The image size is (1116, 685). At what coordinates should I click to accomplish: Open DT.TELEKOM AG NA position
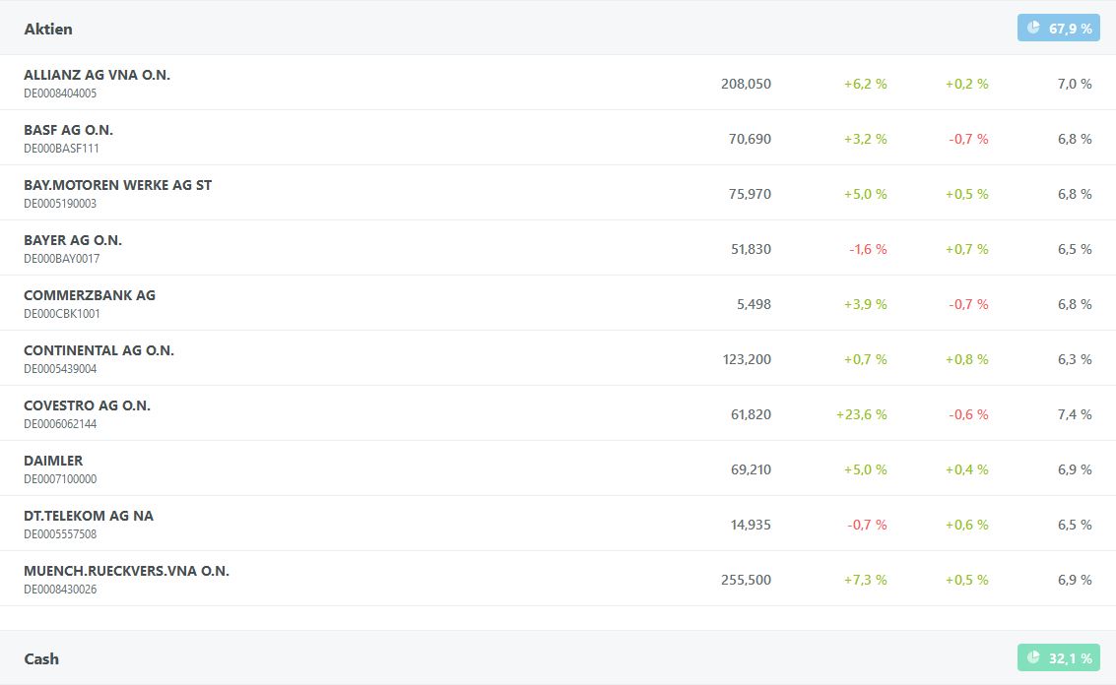(x=89, y=516)
